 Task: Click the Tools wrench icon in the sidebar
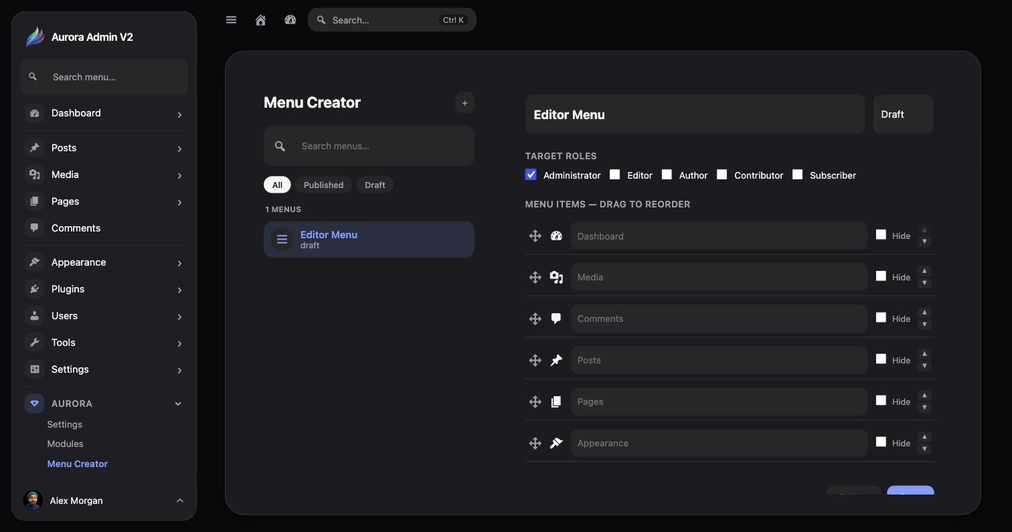[x=35, y=343]
